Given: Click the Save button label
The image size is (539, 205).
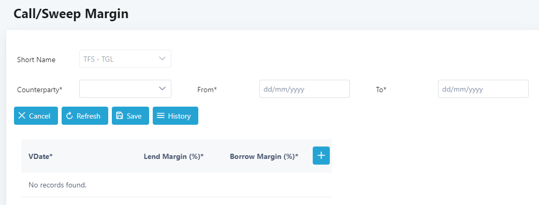Looking at the screenshot, I should point(134,116).
